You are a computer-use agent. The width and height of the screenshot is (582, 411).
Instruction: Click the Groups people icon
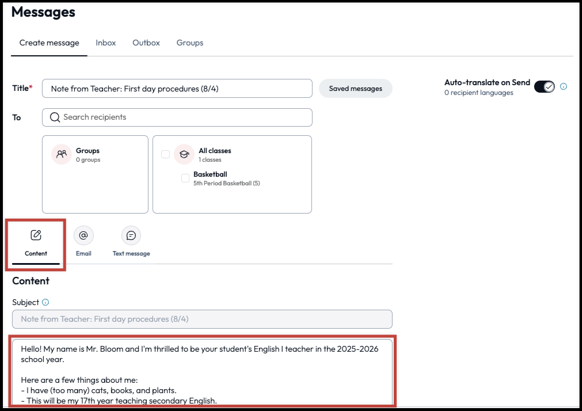(61, 154)
